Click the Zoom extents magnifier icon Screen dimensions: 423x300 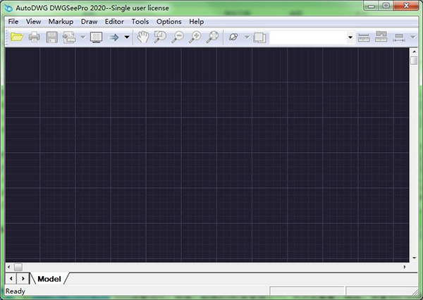[213, 37]
